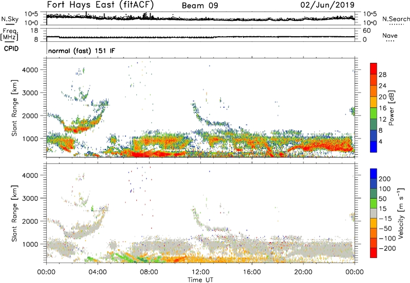Click the date '02/Jun/2019'
This screenshot has width=410, height=283.
[x=327, y=5]
